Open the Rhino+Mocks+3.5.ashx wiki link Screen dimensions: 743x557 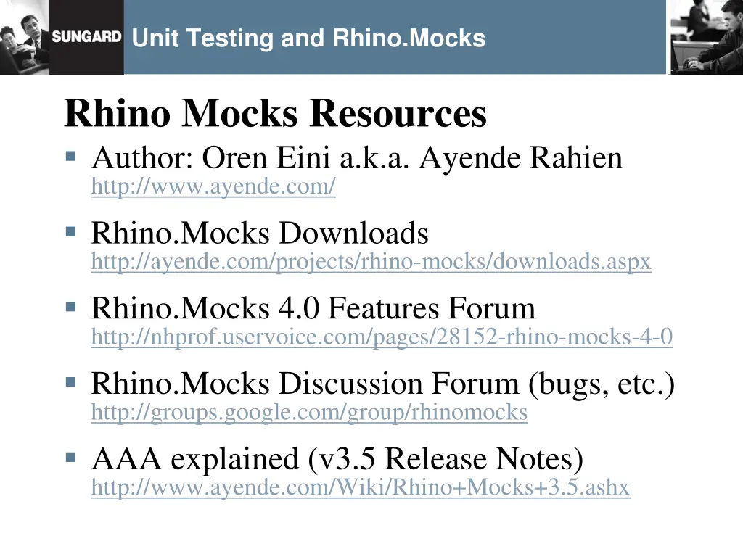[x=361, y=487]
